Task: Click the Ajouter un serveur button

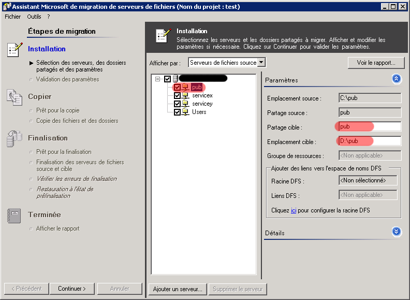Action: tap(178, 289)
